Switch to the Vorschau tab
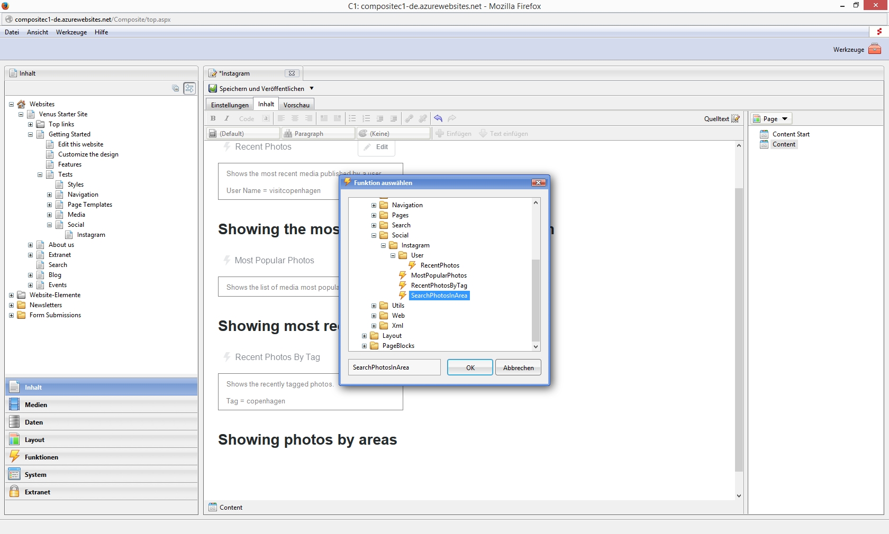Image resolution: width=889 pixels, height=534 pixels. tap(296, 105)
